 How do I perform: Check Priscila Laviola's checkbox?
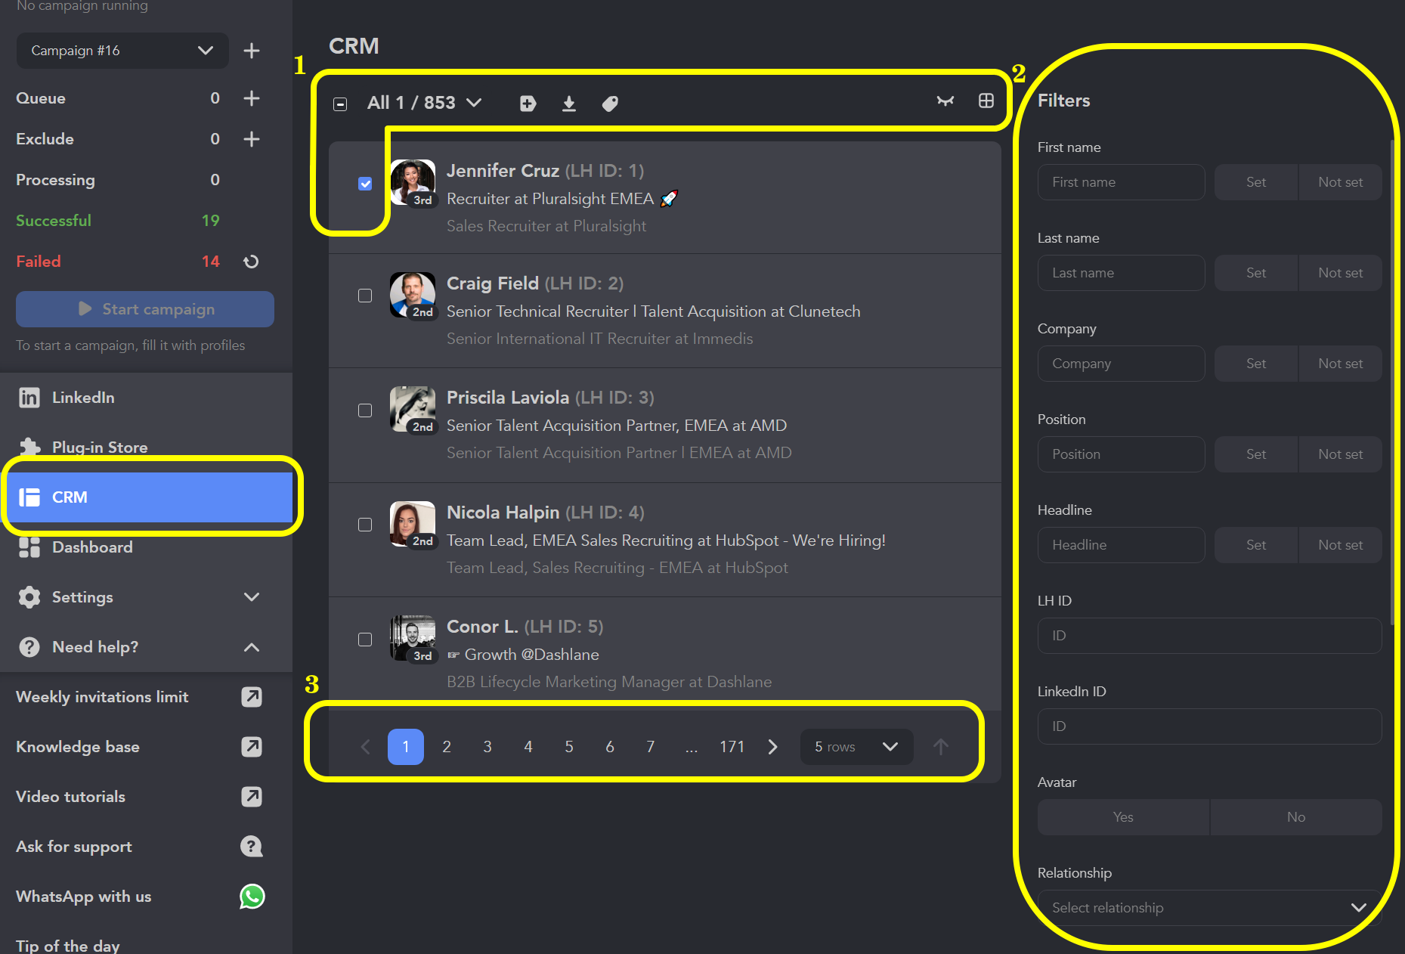pyautogui.click(x=365, y=410)
